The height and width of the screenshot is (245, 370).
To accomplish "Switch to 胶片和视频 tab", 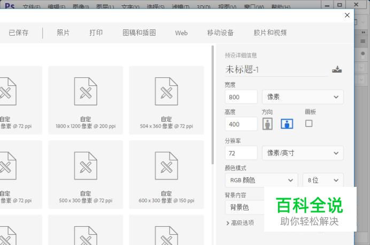I will (x=270, y=33).
